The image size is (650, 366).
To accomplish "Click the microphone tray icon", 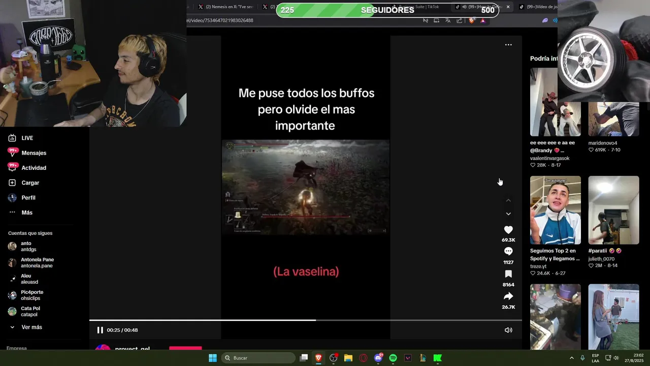I will [582, 358].
